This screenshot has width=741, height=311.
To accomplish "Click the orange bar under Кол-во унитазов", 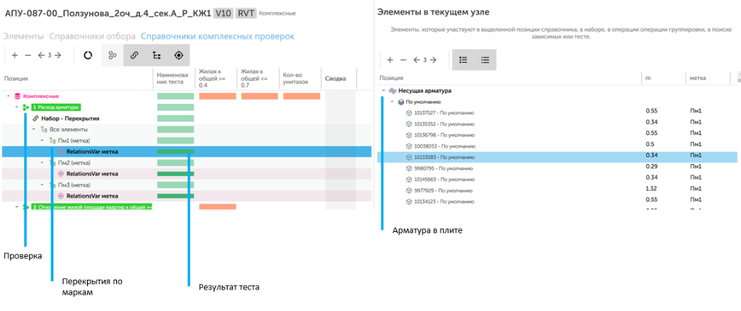I will click(302, 96).
